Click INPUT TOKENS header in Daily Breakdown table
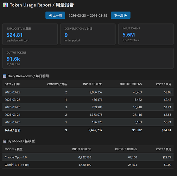 click(93, 84)
